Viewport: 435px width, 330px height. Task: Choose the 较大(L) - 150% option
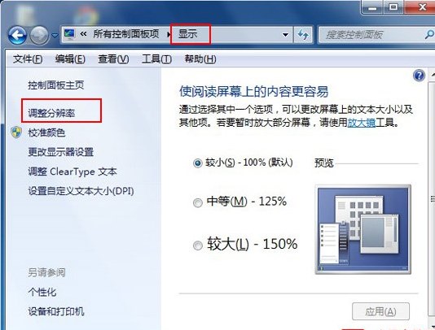[197, 245]
